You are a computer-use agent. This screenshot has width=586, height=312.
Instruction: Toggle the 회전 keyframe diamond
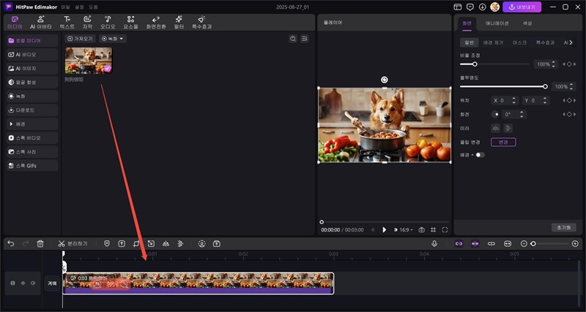pyautogui.click(x=569, y=115)
